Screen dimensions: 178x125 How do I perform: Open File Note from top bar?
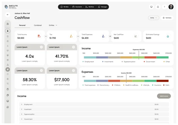click(x=64, y=7)
